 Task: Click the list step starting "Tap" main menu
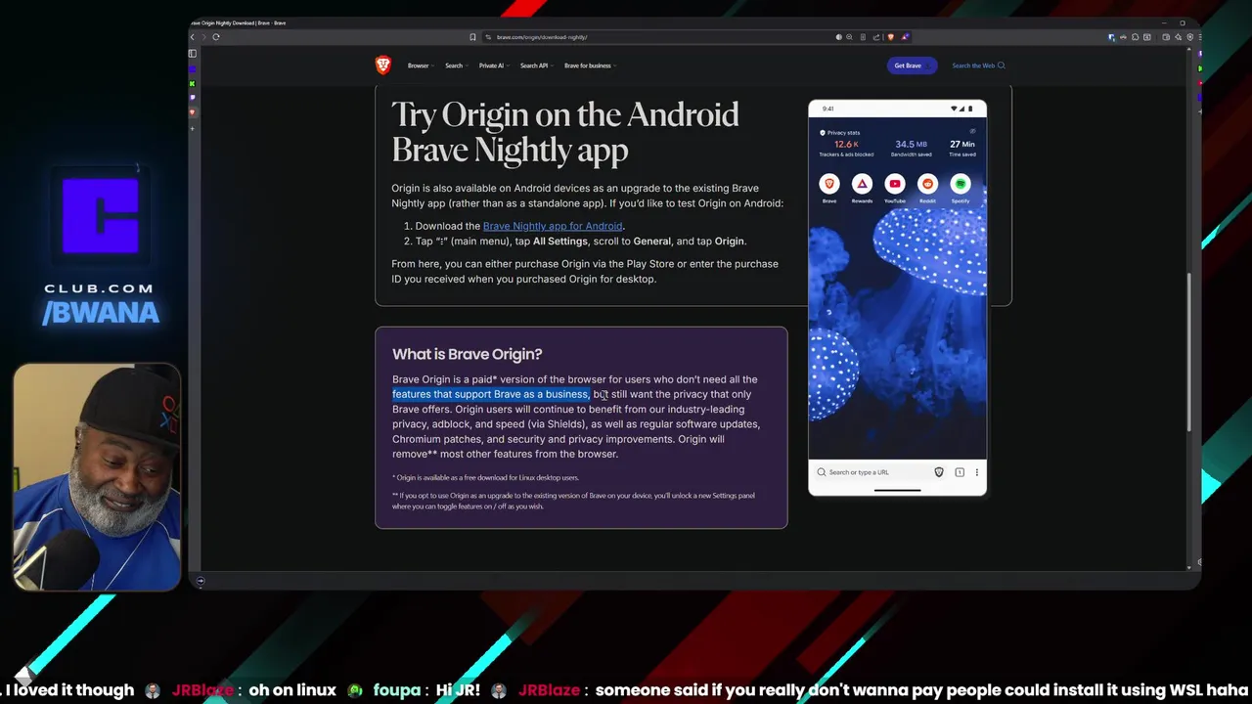(x=580, y=242)
